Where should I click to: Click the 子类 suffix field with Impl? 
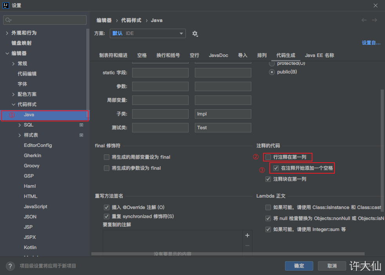(223, 114)
